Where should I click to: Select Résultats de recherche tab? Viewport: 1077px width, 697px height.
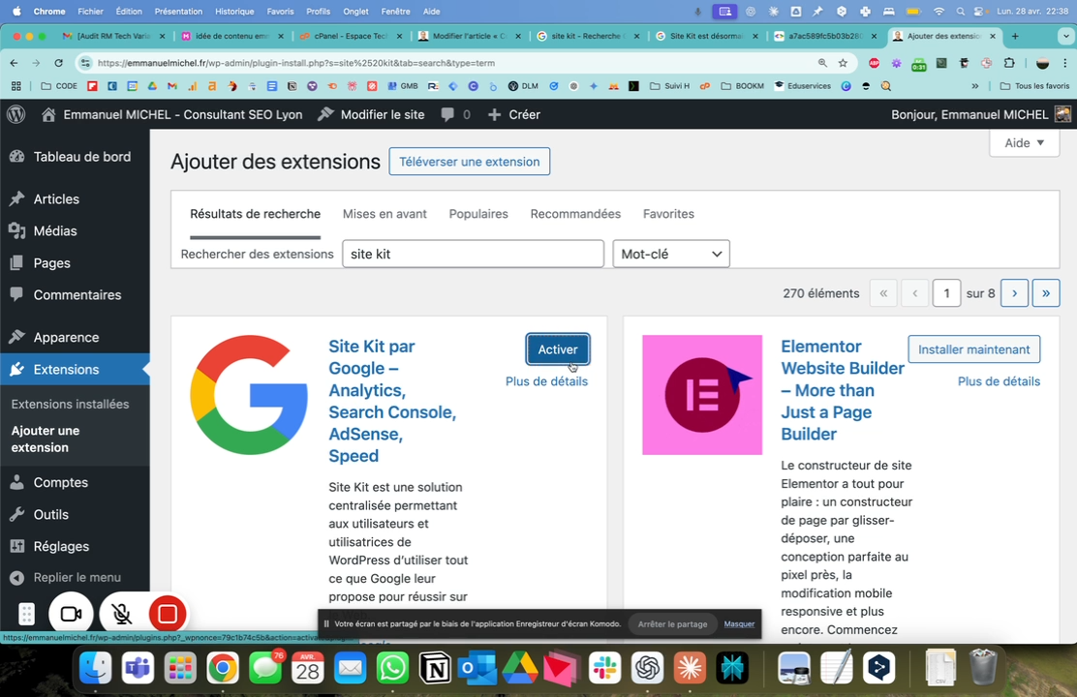pos(255,214)
